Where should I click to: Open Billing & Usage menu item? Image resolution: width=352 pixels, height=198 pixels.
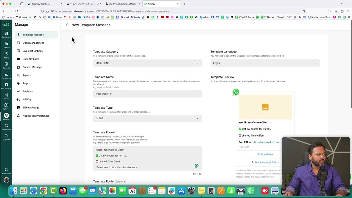point(36,108)
